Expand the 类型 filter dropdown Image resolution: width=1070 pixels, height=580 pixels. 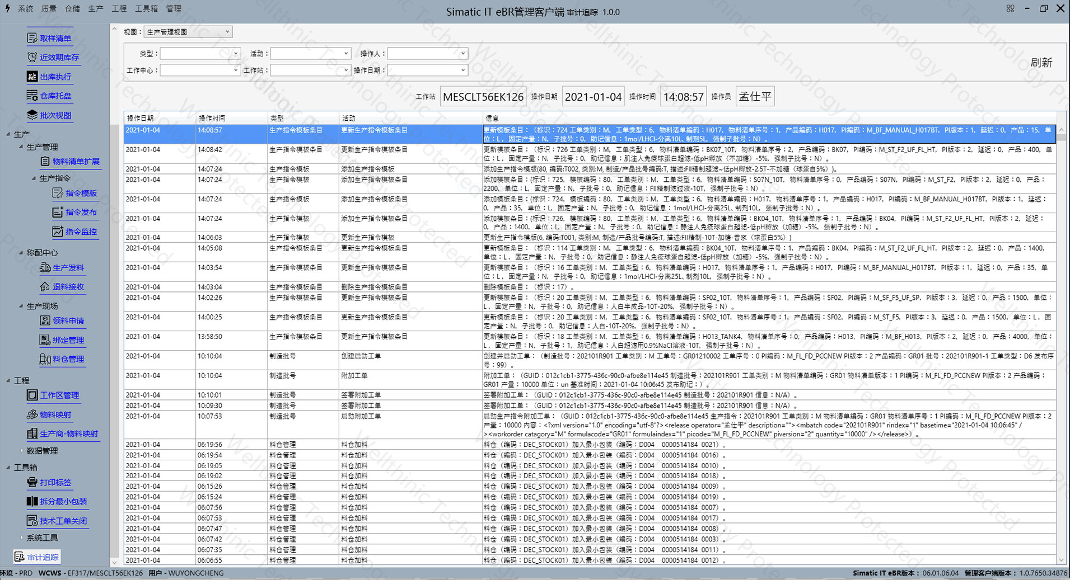[x=236, y=54]
